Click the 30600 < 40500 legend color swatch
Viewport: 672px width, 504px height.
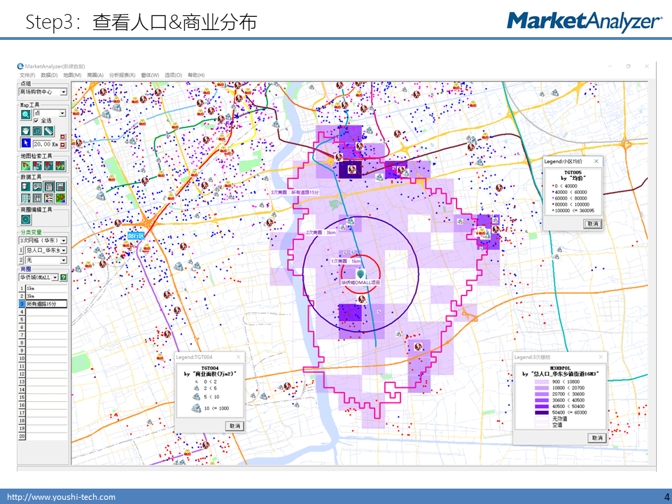click(542, 400)
